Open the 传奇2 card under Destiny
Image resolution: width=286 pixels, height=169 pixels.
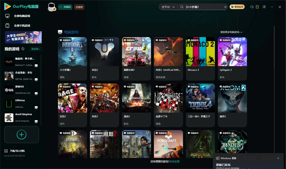(104, 105)
